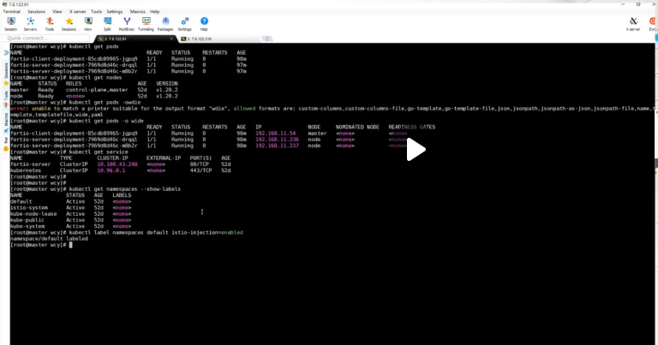Switch to the 3. 7.6.122.218 tab
658x345 pixels.
(218, 39)
